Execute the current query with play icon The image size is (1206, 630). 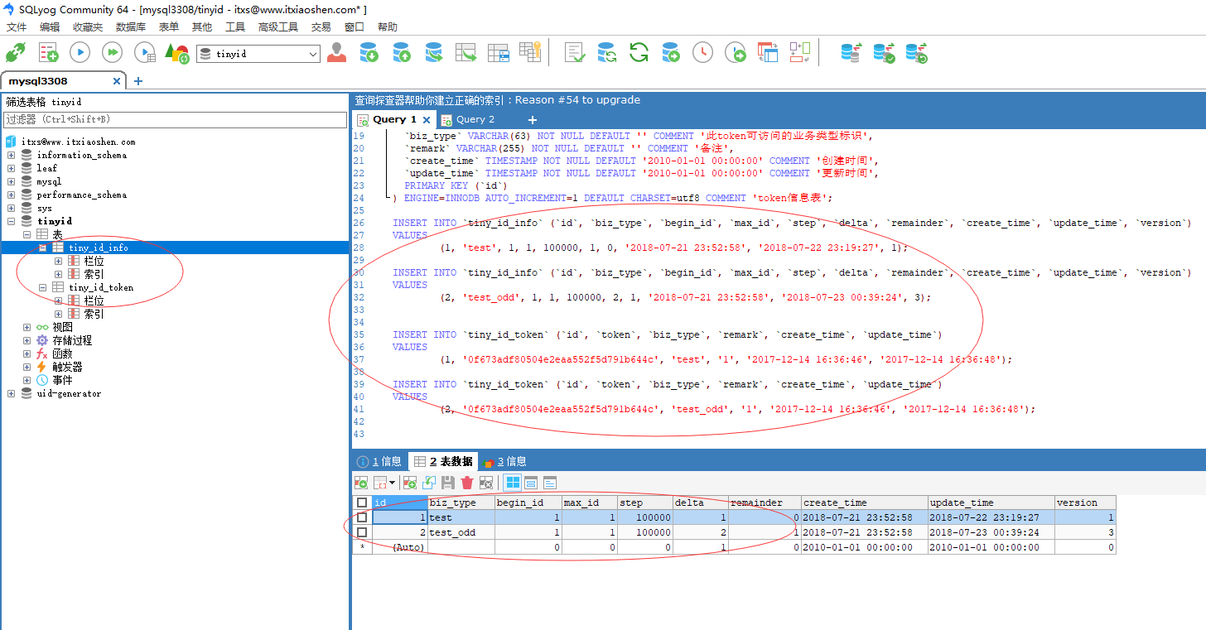(x=80, y=53)
